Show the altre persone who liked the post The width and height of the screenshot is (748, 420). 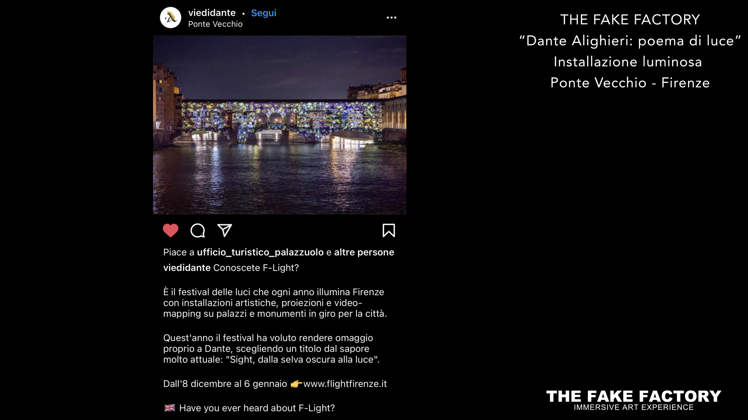364,252
